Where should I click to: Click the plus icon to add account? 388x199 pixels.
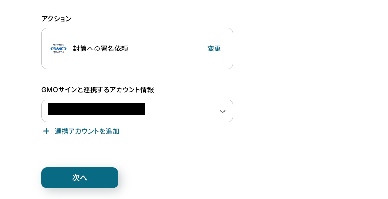46,131
